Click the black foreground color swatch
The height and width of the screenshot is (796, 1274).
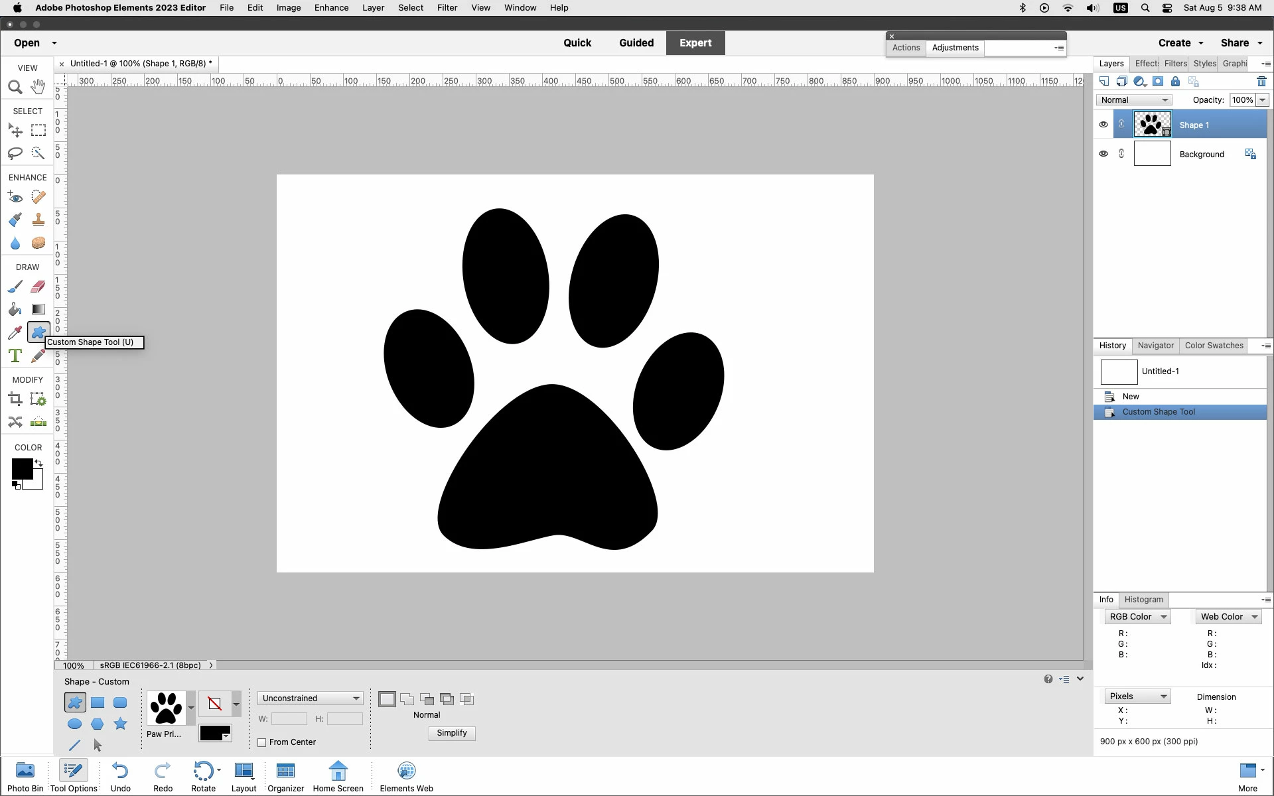point(21,469)
